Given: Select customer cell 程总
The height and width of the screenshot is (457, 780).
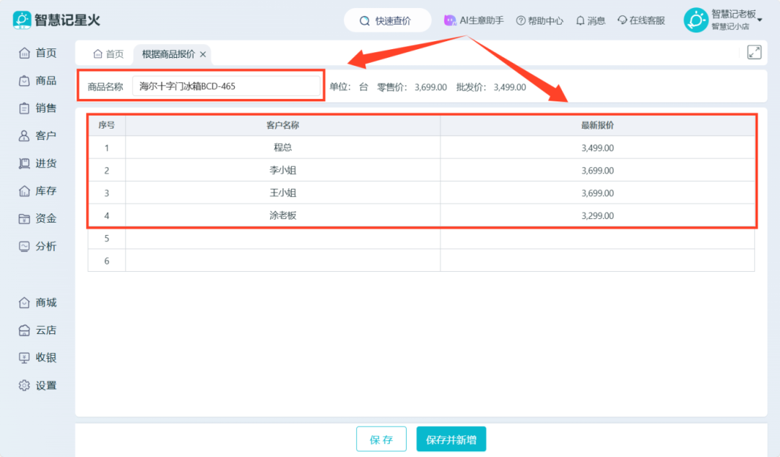Looking at the screenshot, I should [282, 148].
